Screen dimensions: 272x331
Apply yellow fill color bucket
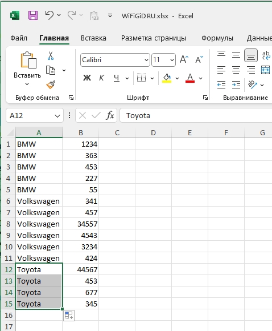167,78
